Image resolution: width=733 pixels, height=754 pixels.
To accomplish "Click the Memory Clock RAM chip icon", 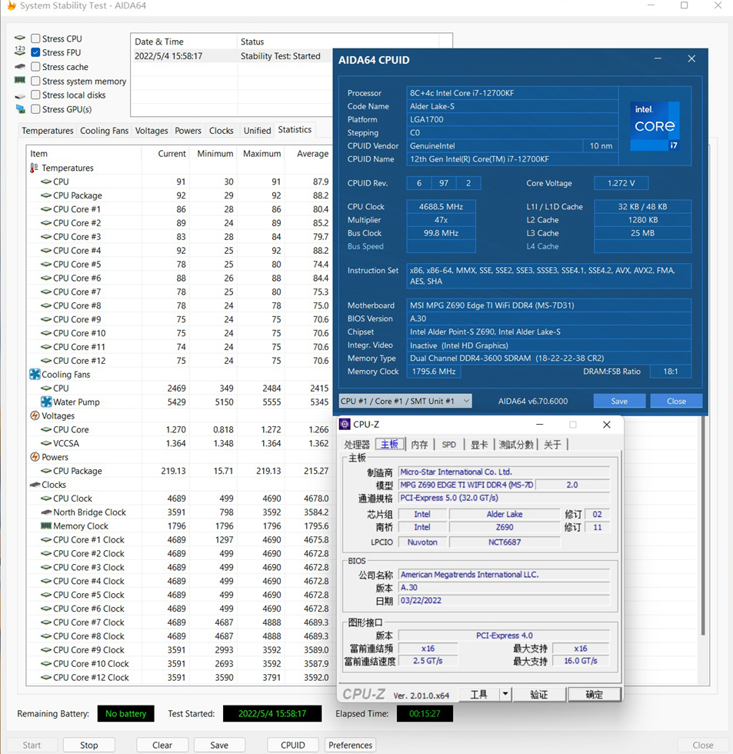I will click(46, 526).
